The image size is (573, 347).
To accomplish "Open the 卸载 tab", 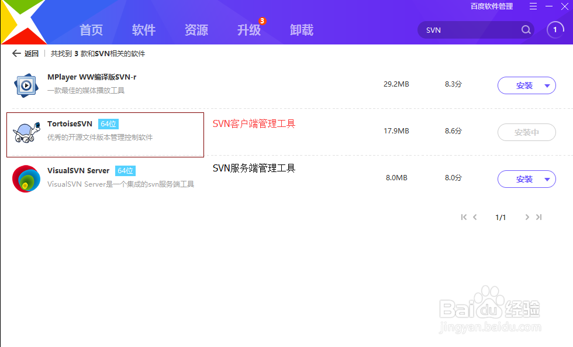I will tap(302, 30).
